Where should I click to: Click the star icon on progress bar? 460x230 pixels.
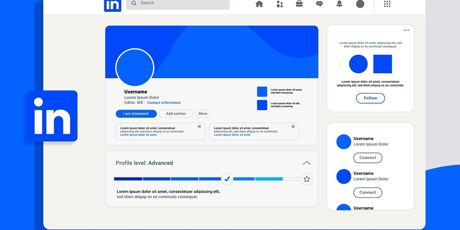tap(307, 179)
